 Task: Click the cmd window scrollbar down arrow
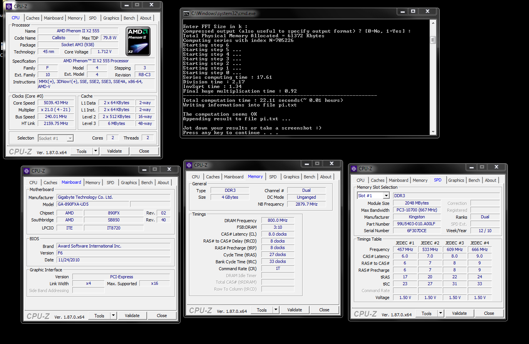pyautogui.click(x=433, y=132)
